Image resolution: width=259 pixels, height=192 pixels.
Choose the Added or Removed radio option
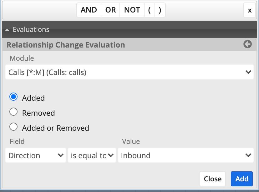coord(13,127)
